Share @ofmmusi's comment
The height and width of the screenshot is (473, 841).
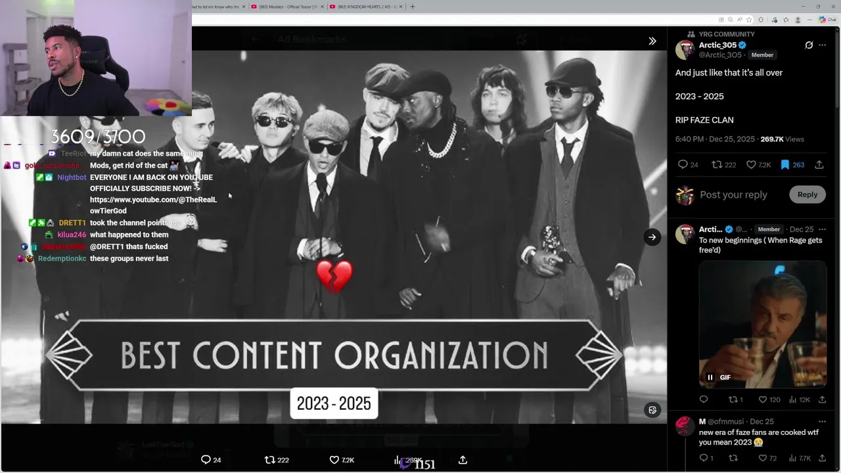point(822,458)
